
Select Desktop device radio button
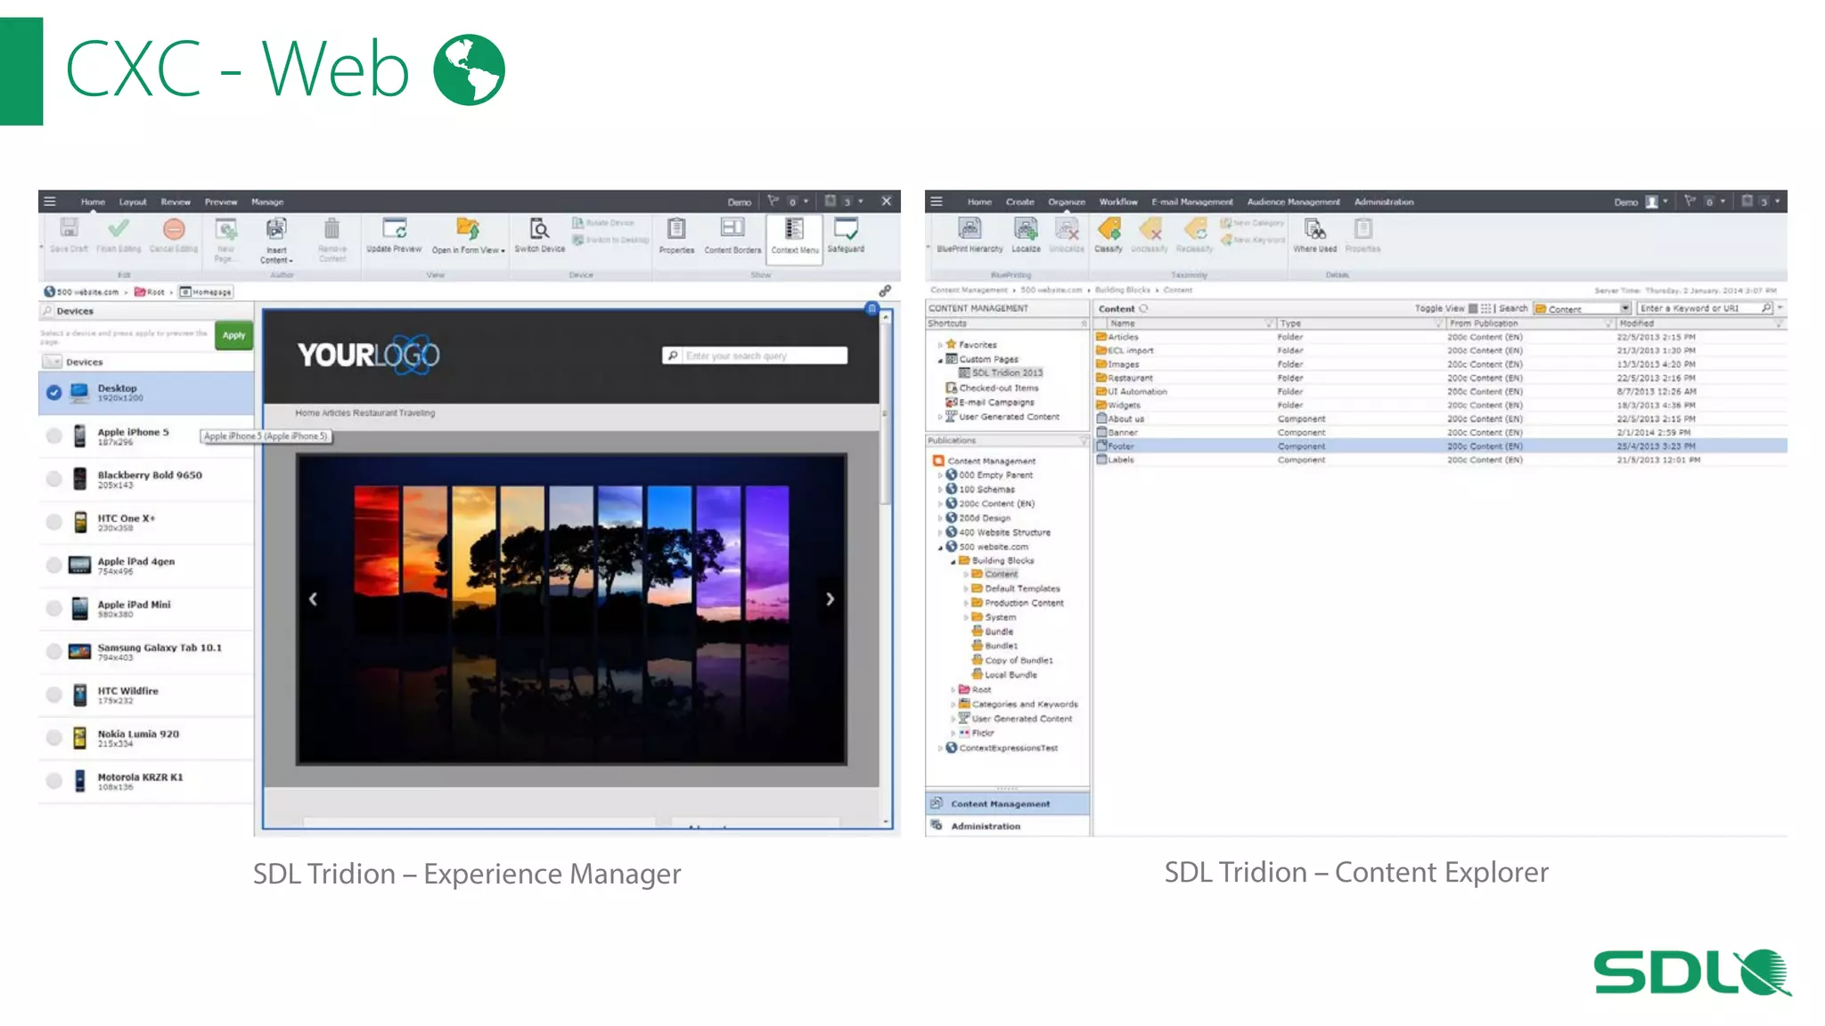pyautogui.click(x=54, y=393)
